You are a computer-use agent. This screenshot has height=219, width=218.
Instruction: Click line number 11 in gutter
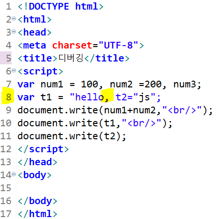pos(6,136)
